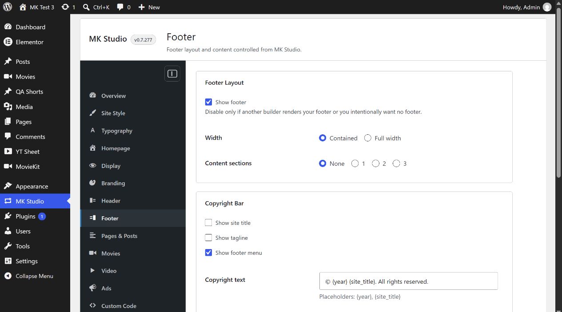
Task: Open Movies section in MK Studio menu
Action: point(133,253)
